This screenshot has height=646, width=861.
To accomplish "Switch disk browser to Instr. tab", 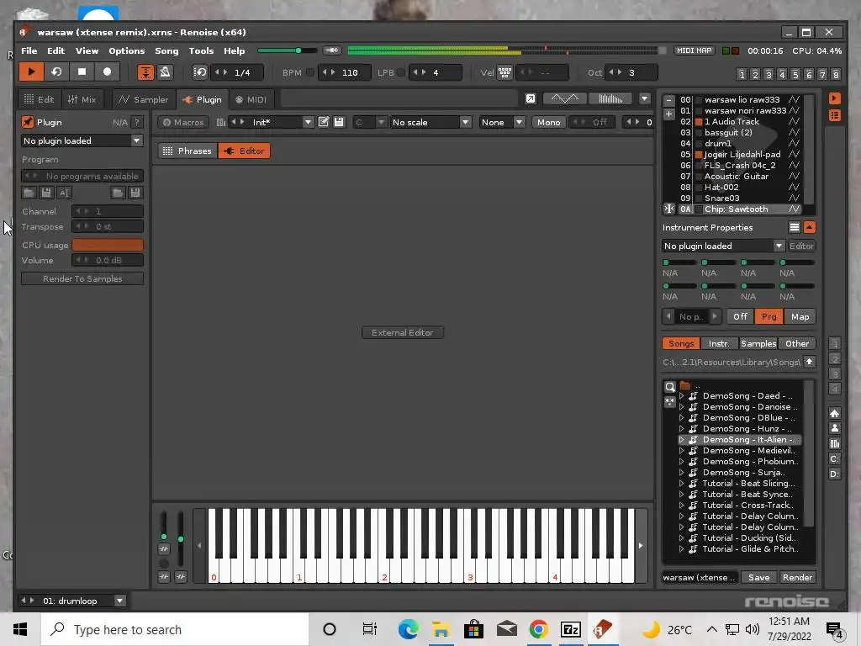I will (x=719, y=343).
